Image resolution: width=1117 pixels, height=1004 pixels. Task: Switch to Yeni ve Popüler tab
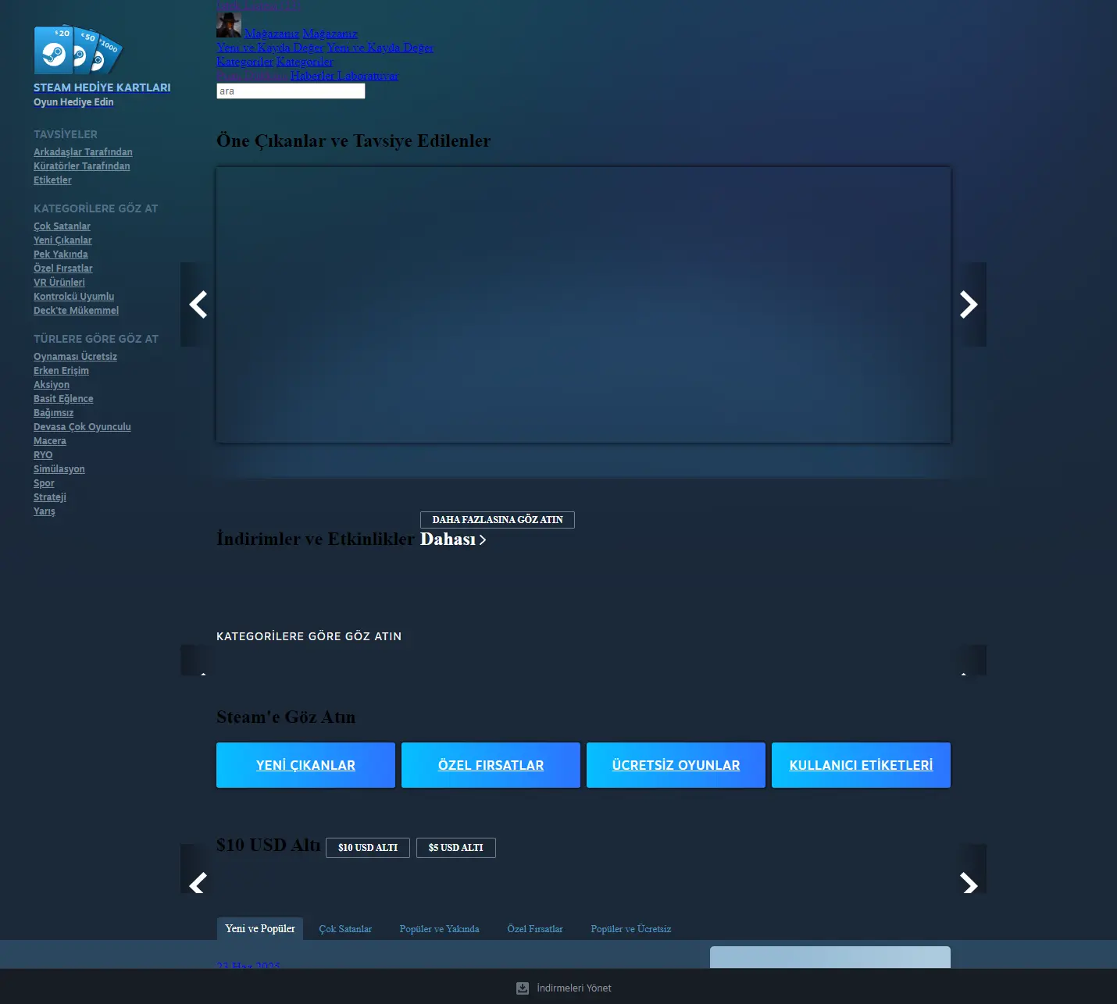click(260, 929)
